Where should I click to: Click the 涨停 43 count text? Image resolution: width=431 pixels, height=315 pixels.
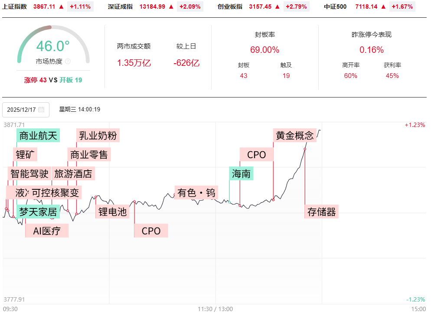click(35, 80)
